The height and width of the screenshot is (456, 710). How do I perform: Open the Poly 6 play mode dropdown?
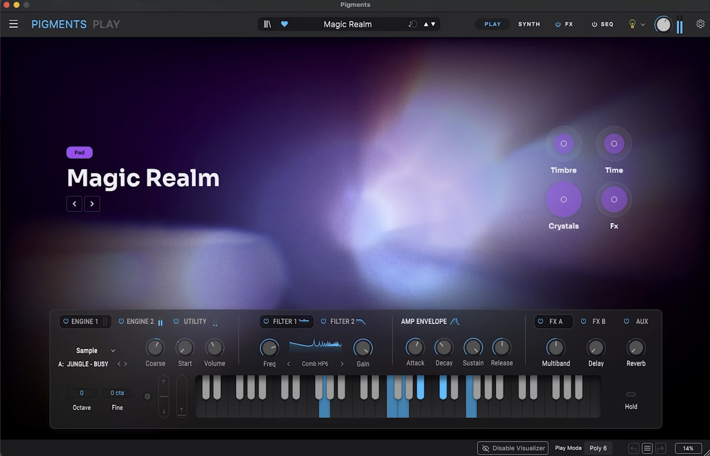tap(598, 448)
